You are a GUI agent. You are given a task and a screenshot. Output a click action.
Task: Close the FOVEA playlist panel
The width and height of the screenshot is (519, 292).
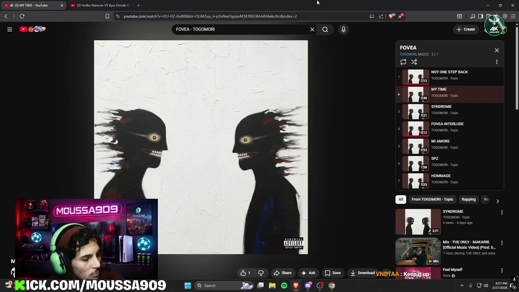[x=497, y=50]
